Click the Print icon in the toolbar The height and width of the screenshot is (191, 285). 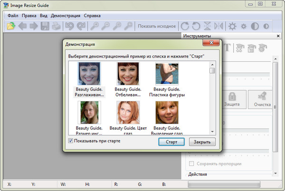(57, 26)
